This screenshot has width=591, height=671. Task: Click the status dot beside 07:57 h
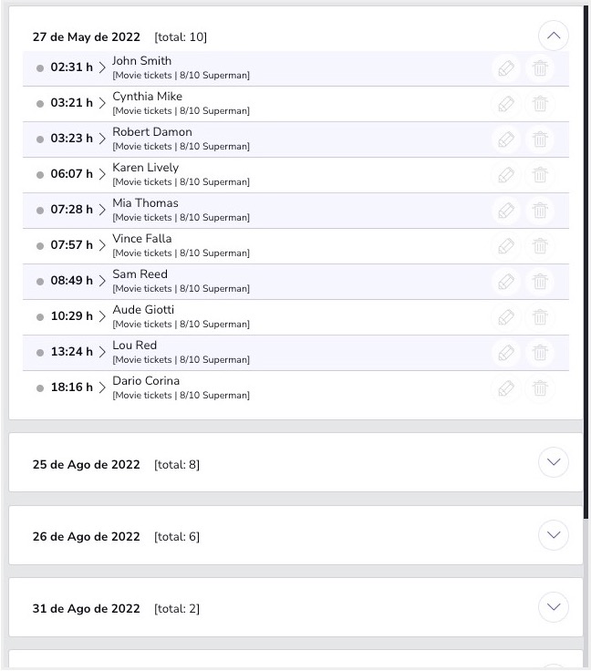[x=40, y=246]
